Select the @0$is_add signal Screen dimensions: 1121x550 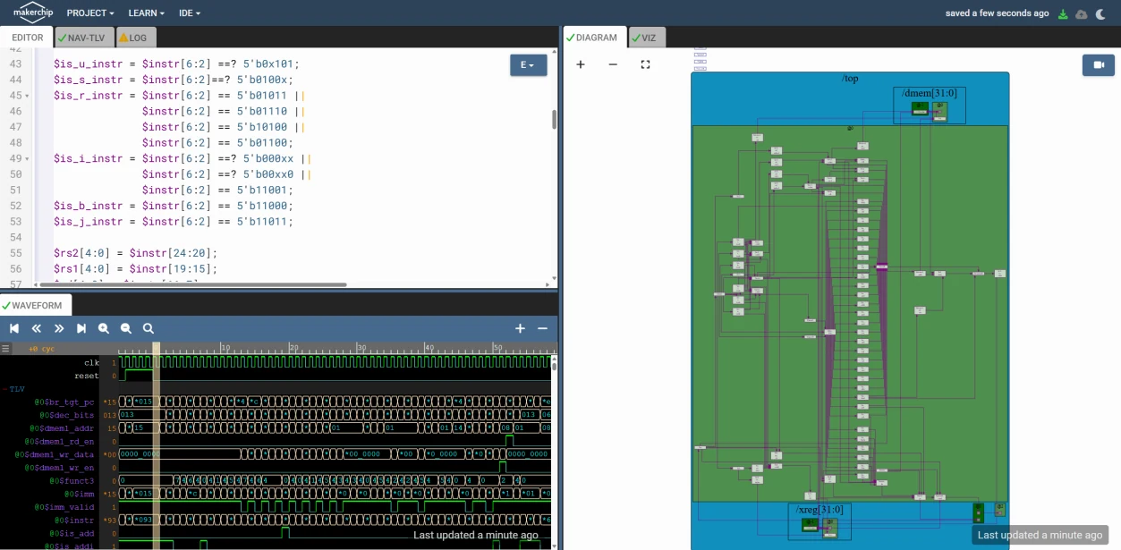click(x=70, y=533)
